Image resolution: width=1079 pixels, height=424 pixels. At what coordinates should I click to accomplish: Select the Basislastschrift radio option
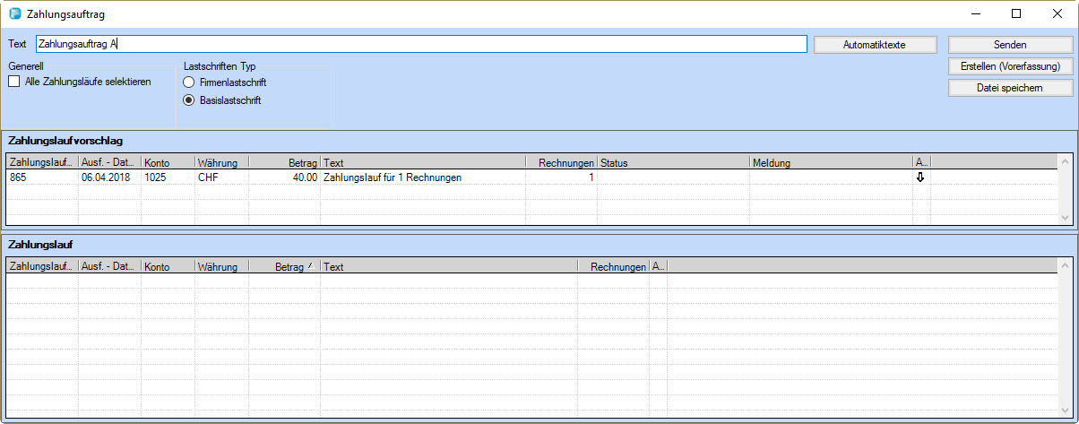click(189, 100)
